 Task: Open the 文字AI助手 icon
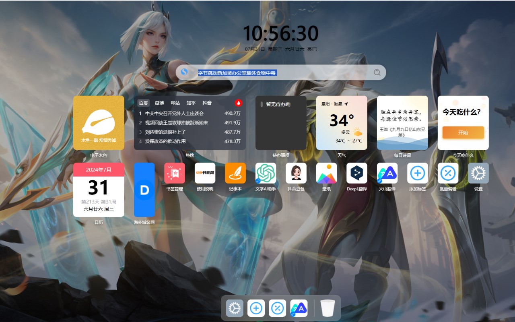tap(266, 173)
